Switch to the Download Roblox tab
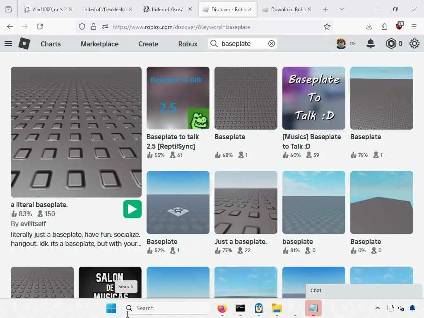This screenshot has width=424, height=318. [287, 10]
